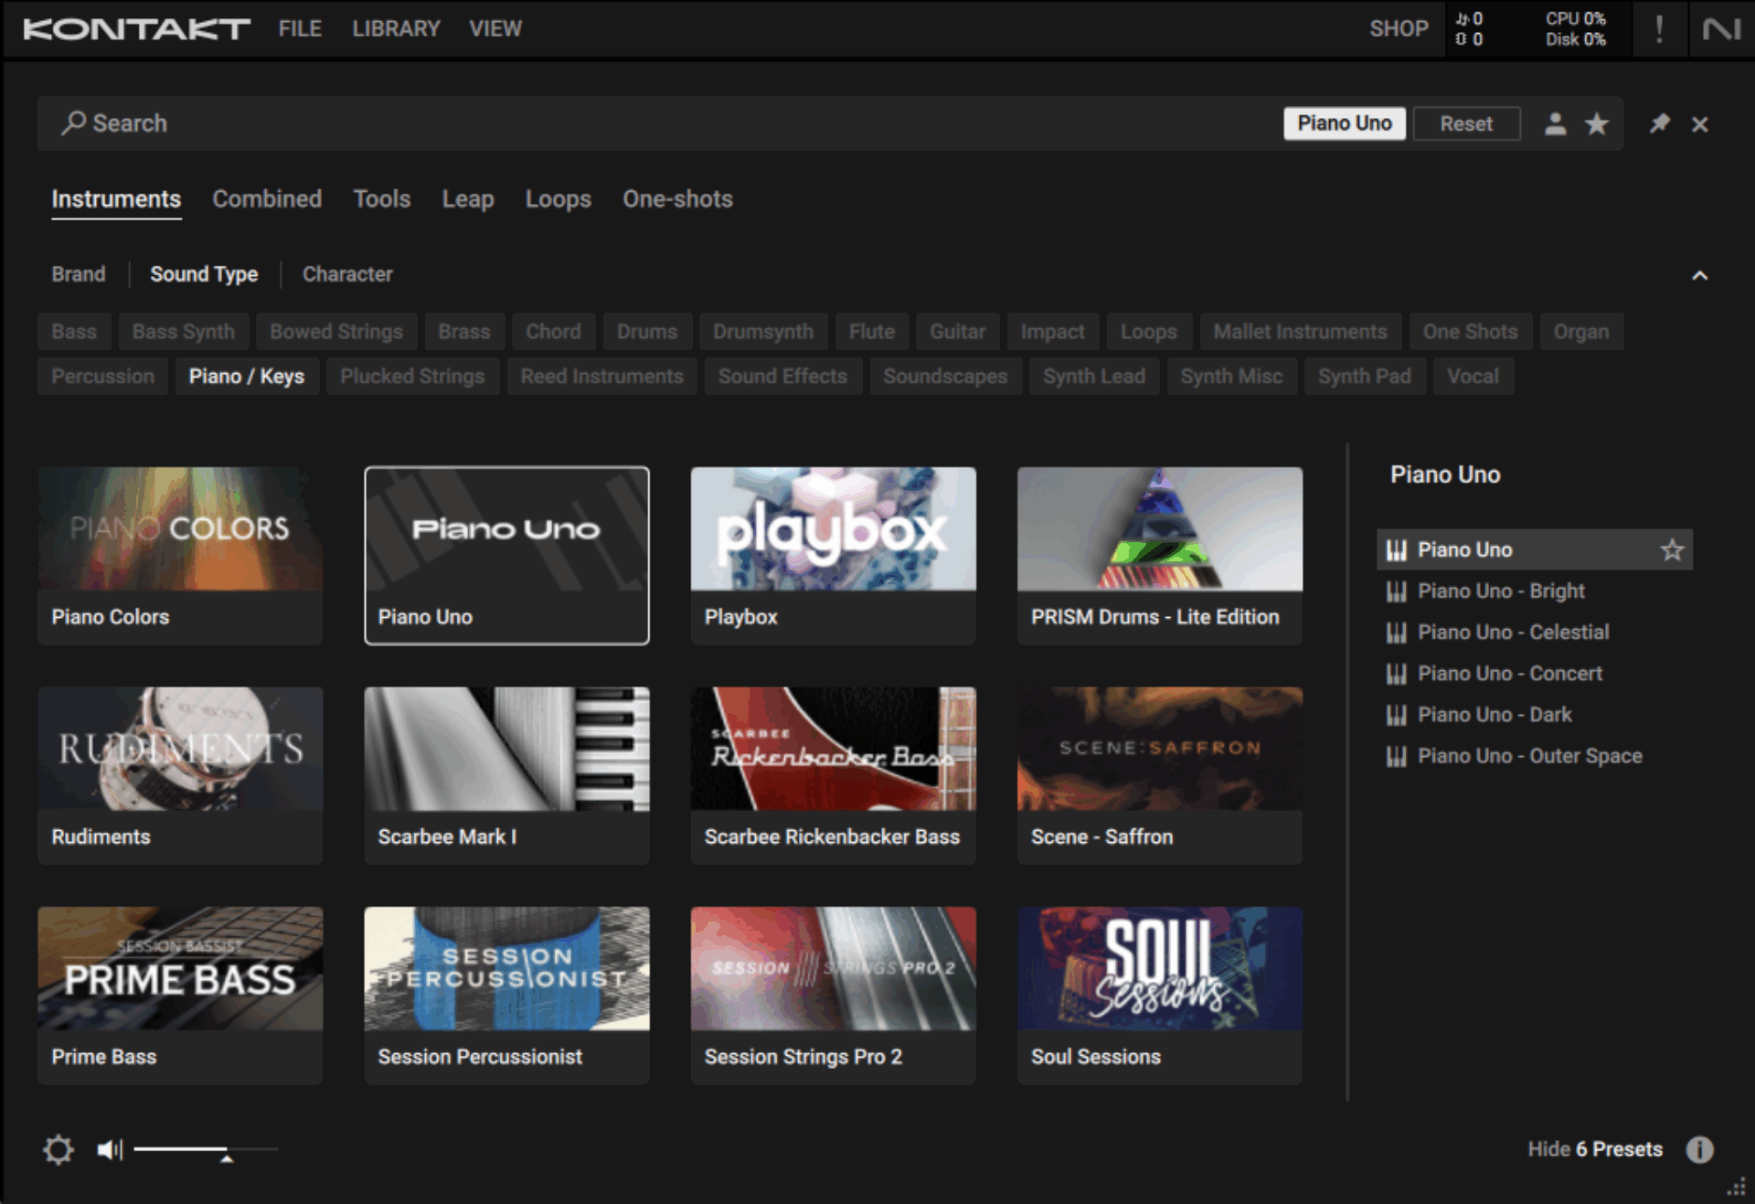This screenshot has width=1755, height=1204.
Task: Switch to the Loops tab
Action: (558, 199)
